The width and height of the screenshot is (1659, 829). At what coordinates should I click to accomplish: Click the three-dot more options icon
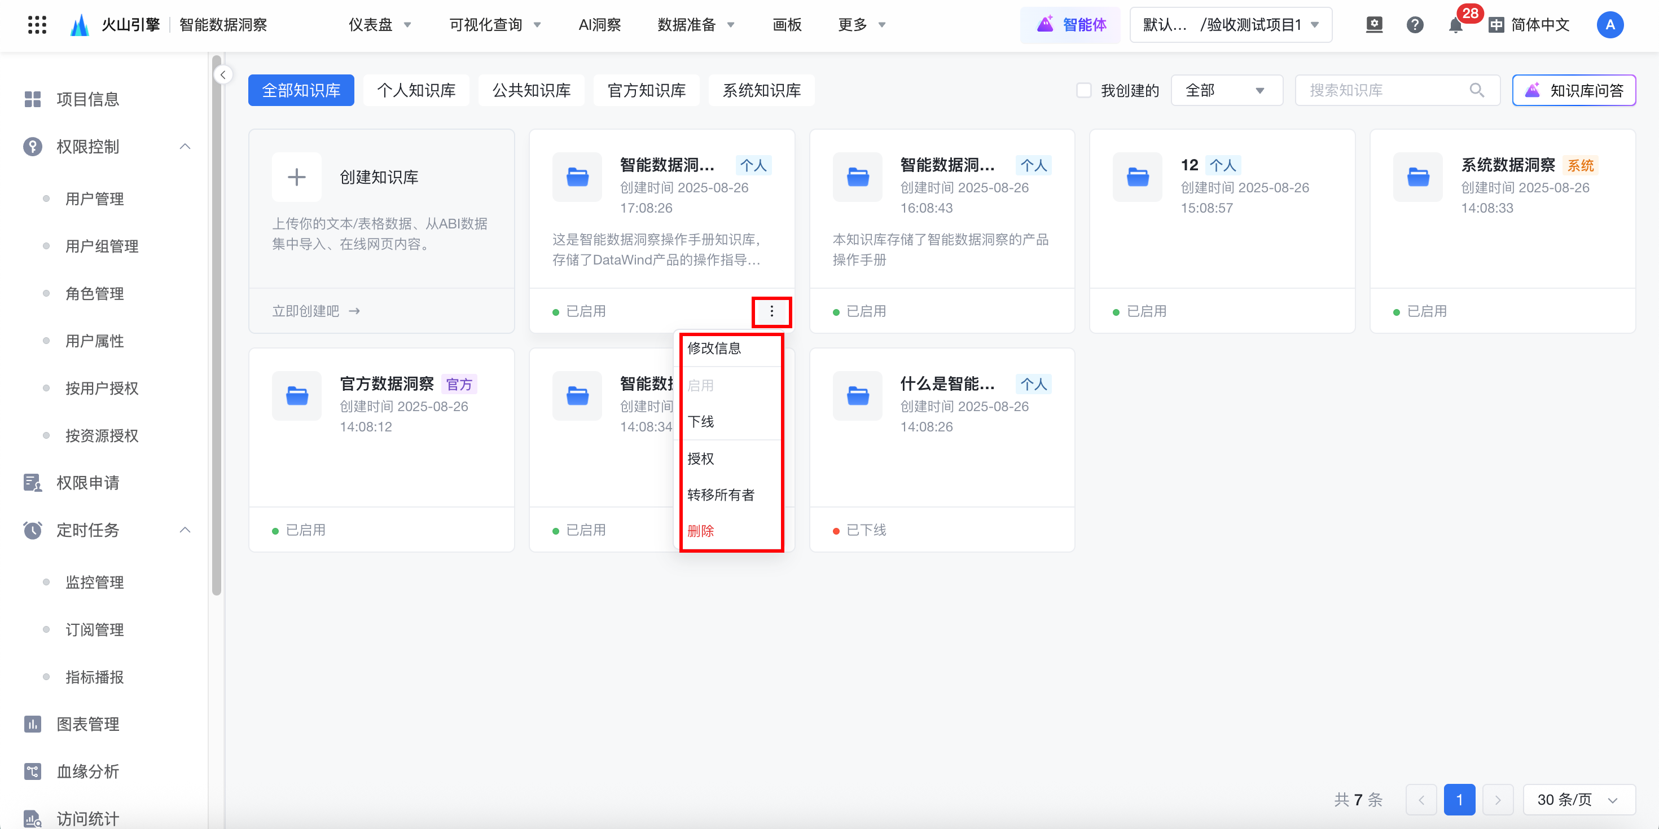(x=771, y=311)
